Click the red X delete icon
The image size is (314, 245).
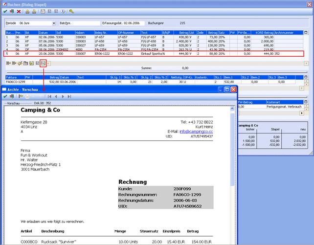(x=19, y=11)
